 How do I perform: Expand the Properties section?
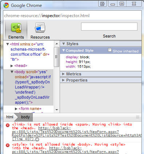pos(63,80)
